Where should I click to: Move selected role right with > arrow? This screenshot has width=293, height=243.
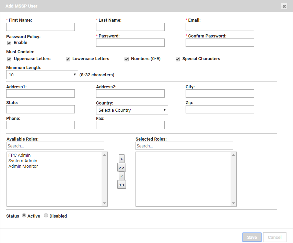point(121,159)
